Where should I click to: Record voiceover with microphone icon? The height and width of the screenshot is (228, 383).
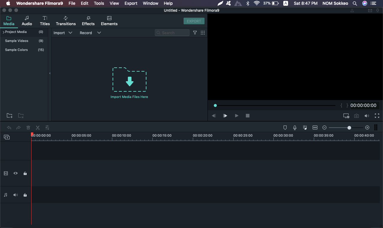tap(295, 128)
